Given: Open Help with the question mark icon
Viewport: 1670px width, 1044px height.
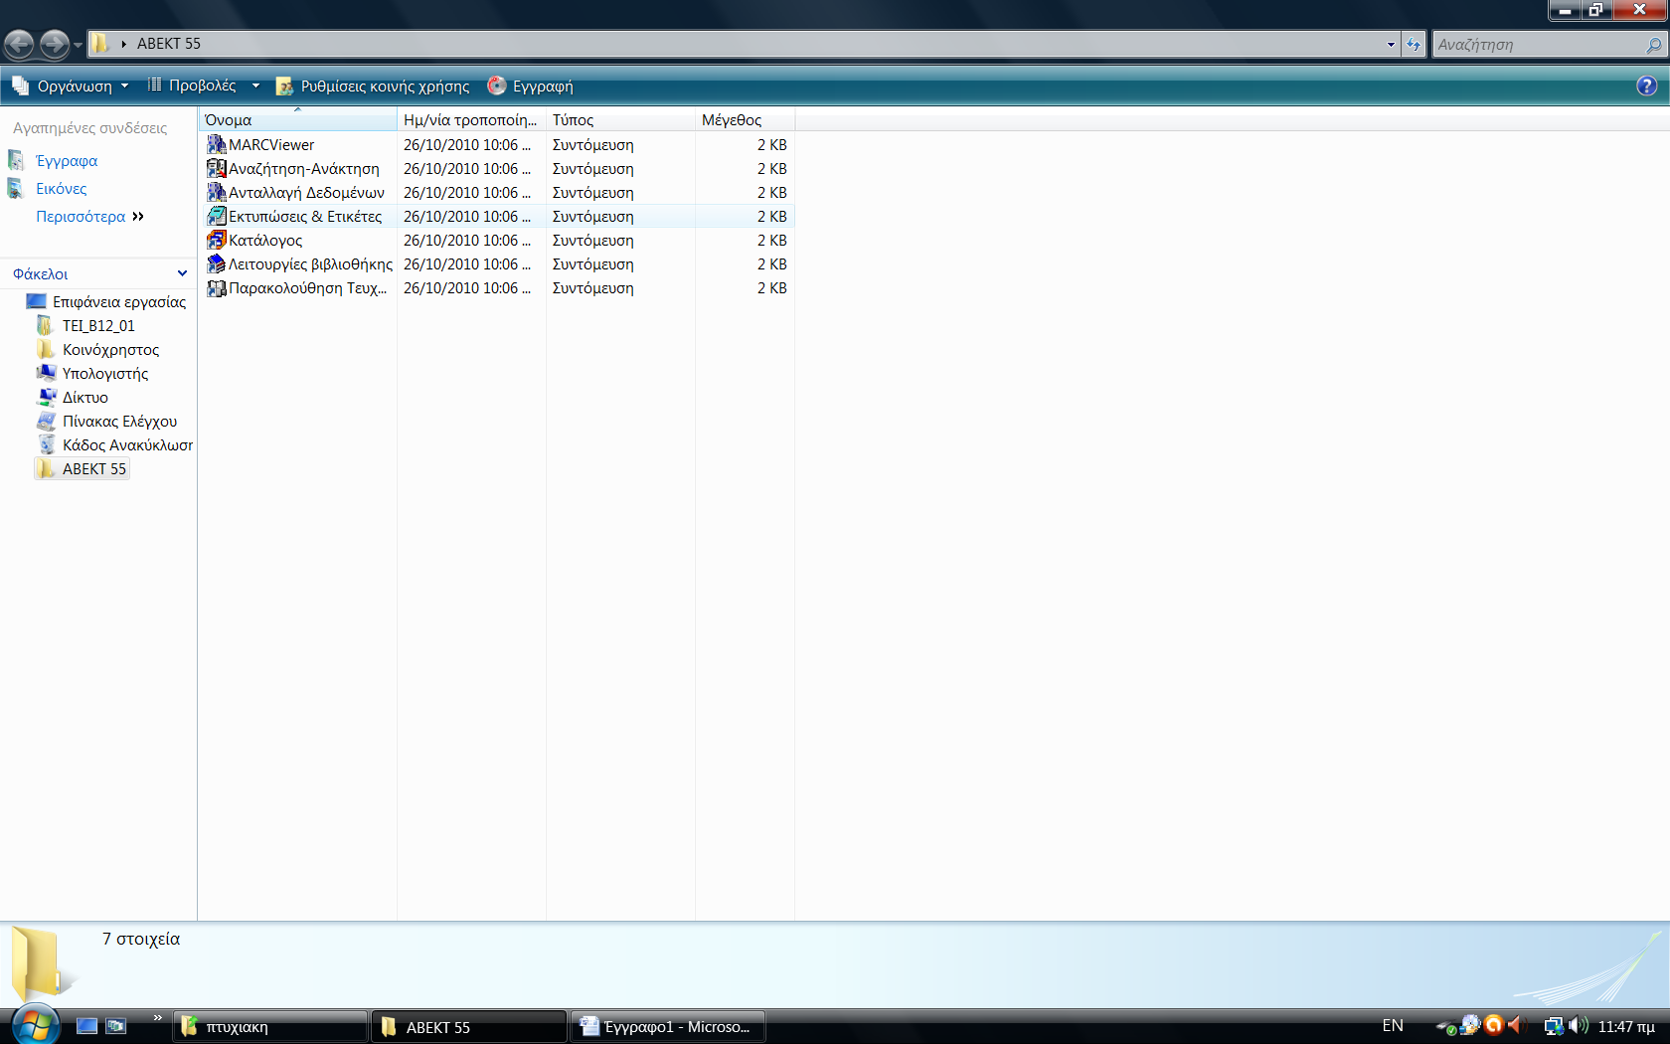Looking at the screenshot, I should [1647, 86].
